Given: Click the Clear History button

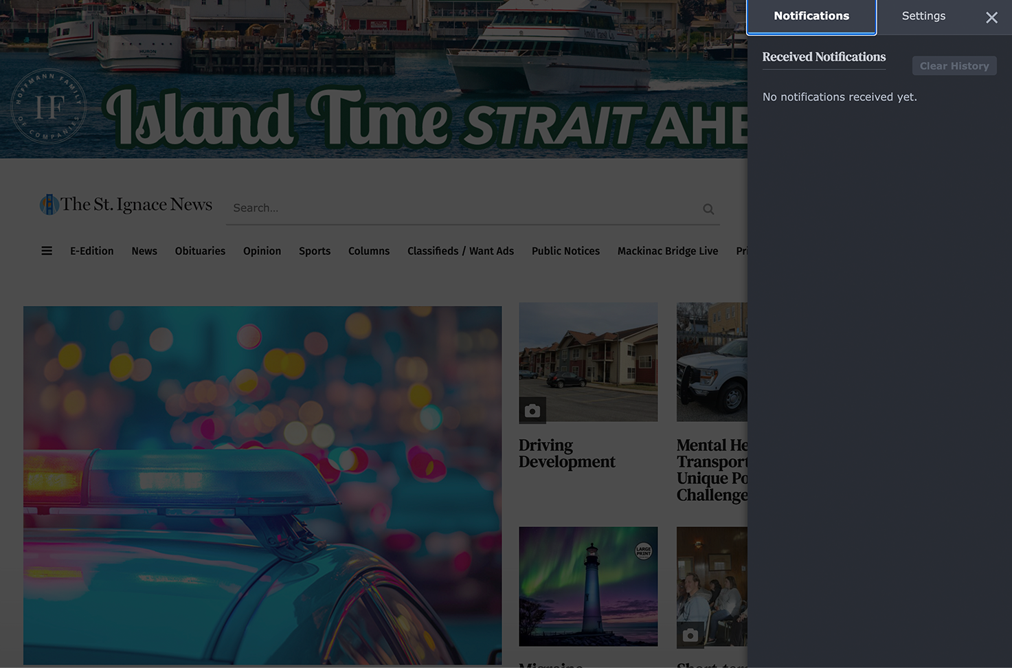Looking at the screenshot, I should pyautogui.click(x=954, y=66).
